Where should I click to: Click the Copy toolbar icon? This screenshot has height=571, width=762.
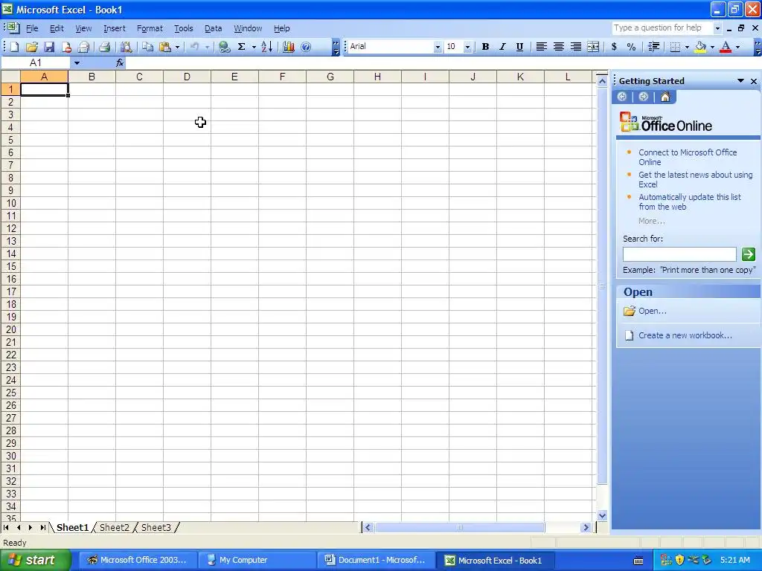pos(148,47)
